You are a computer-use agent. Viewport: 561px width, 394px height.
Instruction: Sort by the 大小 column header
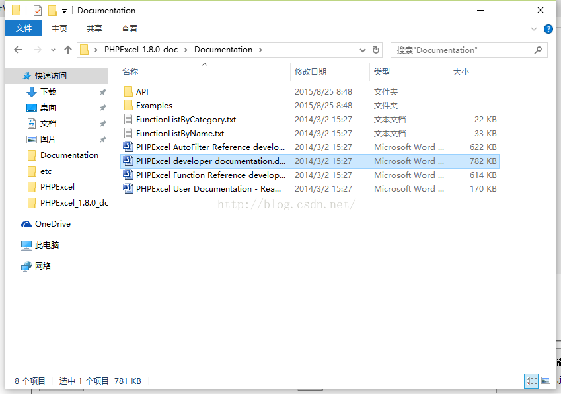click(461, 71)
